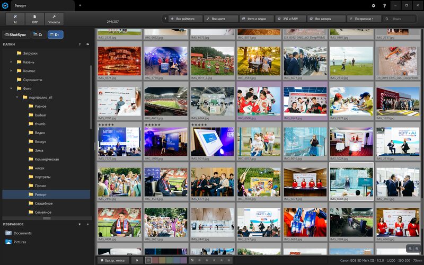Expand the Компас folder
Viewport: 424px width, 265px height.
click(11, 71)
